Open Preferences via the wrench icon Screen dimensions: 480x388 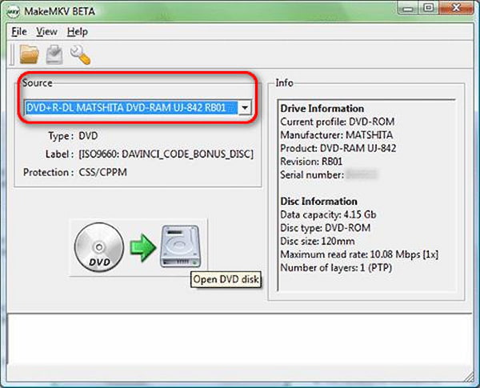click(x=79, y=54)
